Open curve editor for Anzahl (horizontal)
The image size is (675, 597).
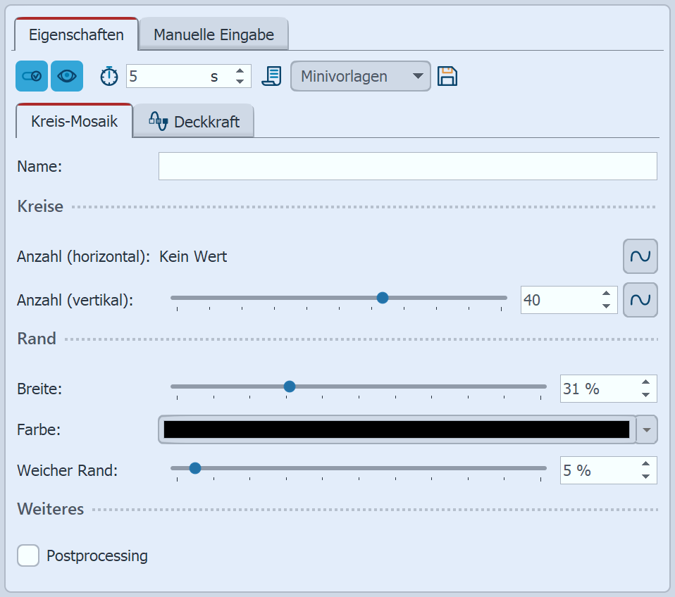coord(640,256)
